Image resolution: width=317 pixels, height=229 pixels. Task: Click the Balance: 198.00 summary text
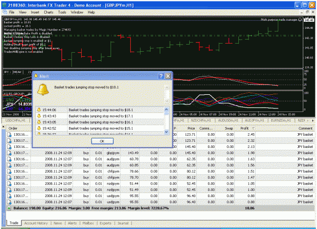click(27, 208)
